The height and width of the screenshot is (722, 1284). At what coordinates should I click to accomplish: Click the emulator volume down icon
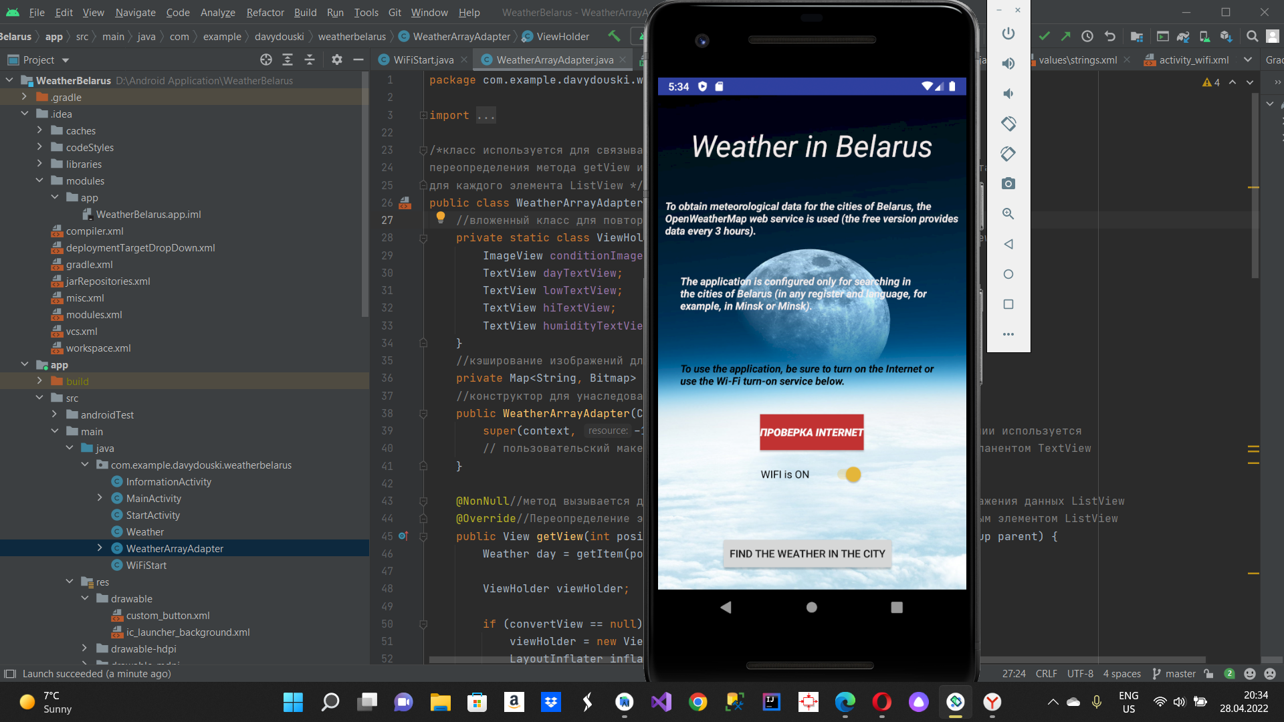[1008, 94]
